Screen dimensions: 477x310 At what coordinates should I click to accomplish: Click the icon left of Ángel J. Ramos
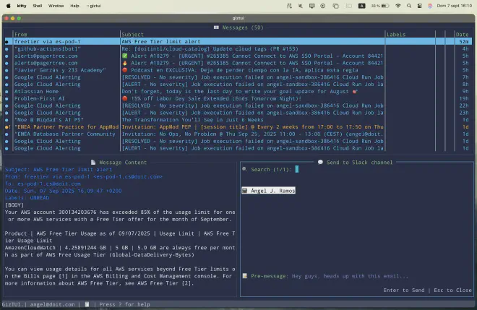tap(244, 191)
